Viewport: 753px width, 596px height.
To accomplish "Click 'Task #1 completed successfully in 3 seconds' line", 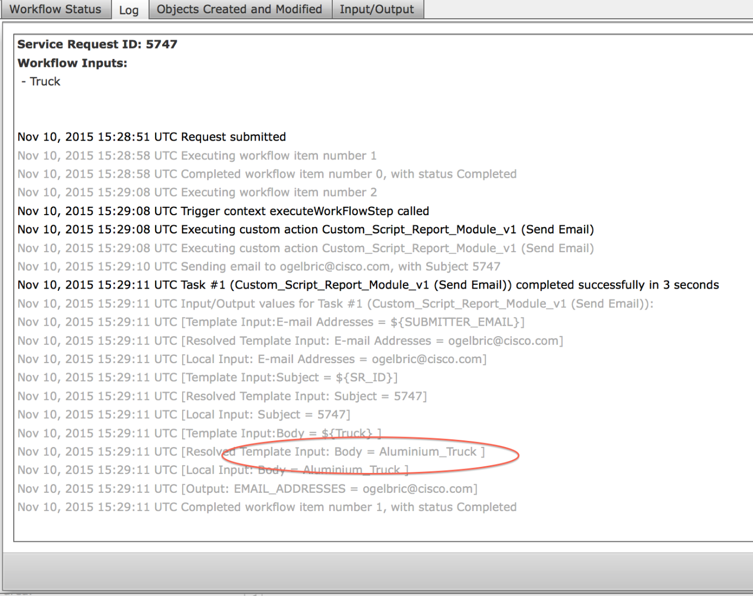I will coord(368,285).
